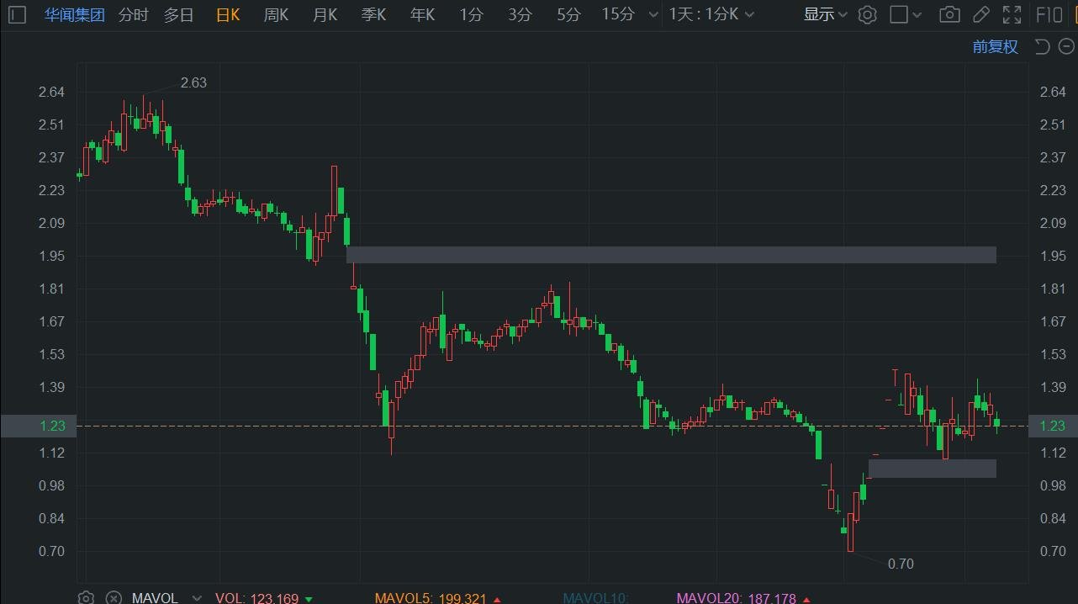Open MAVOL indicator settings gear

point(86,597)
